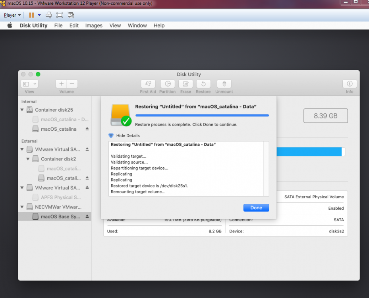Click the Container disk2 disk icon
Screen dimensions: 369x298
35,159
